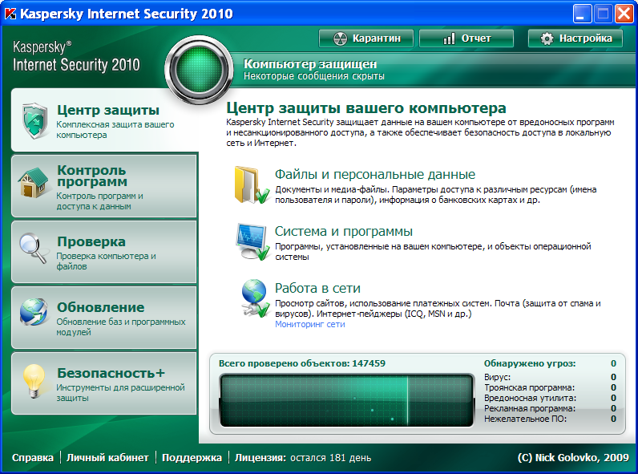Open Настройка settings button
Viewport: 638px width, 474px height.
[x=575, y=38]
